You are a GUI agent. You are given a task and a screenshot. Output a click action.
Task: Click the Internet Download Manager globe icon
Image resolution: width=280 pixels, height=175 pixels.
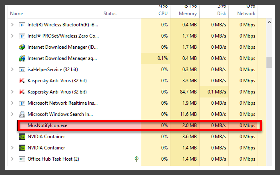tap(22, 47)
